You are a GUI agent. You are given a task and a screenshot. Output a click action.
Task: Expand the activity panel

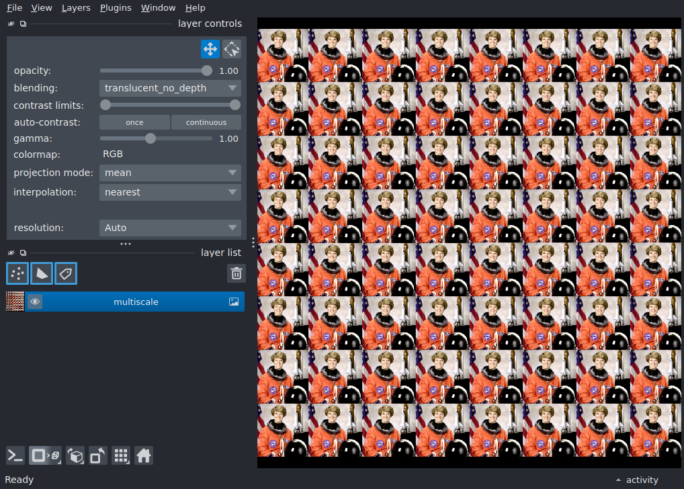[x=638, y=480]
